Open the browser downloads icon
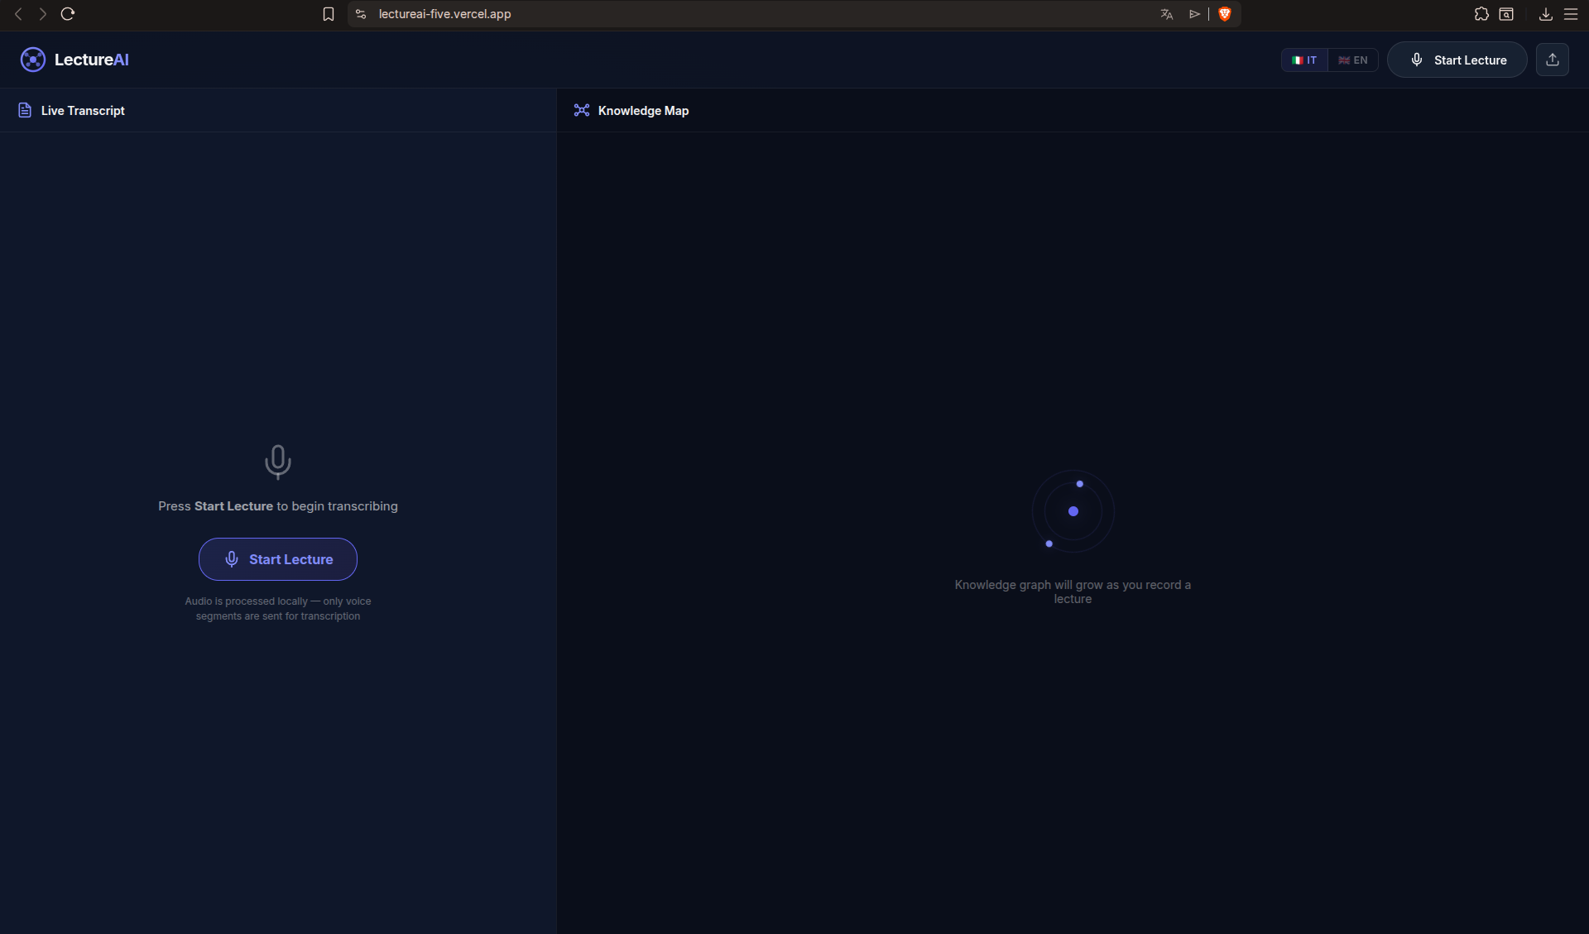This screenshot has height=934, width=1589. tap(1545, 14)
